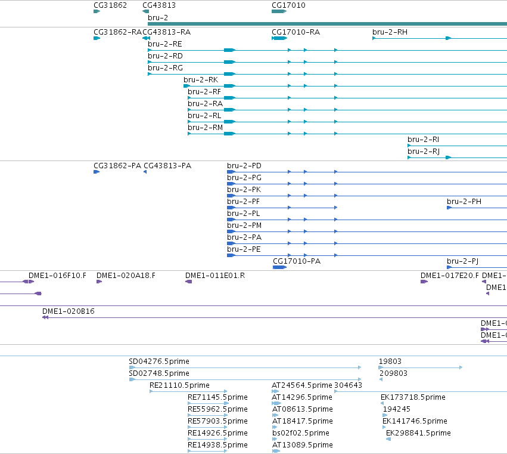
Task: Click EST RE14938.5prime label
Action: 217,445
